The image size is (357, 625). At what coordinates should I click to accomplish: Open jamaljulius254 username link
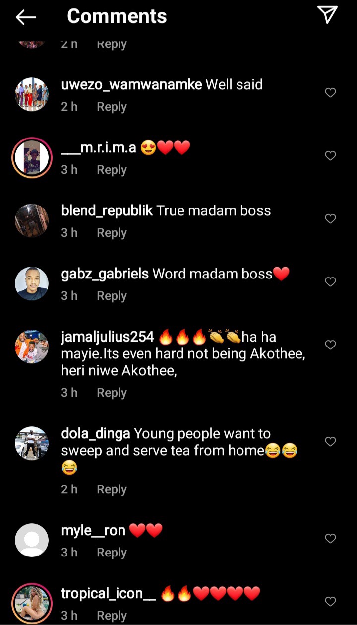[x=108, y=337]
